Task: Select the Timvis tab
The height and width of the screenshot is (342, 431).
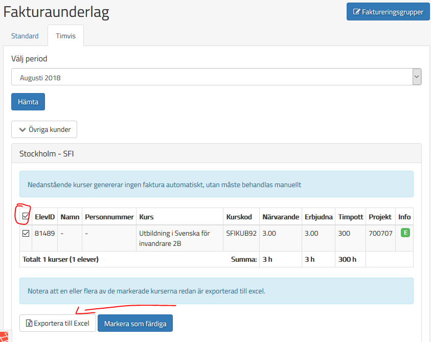Action: click(x=65, y=36)
